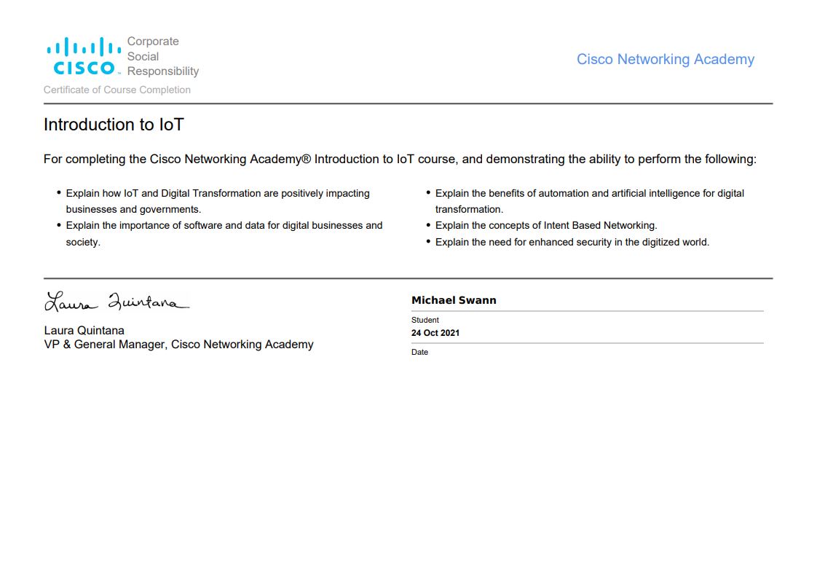Click the line beneath the date
The width and height of the screenshot is (817, 577).
point(587,343)
